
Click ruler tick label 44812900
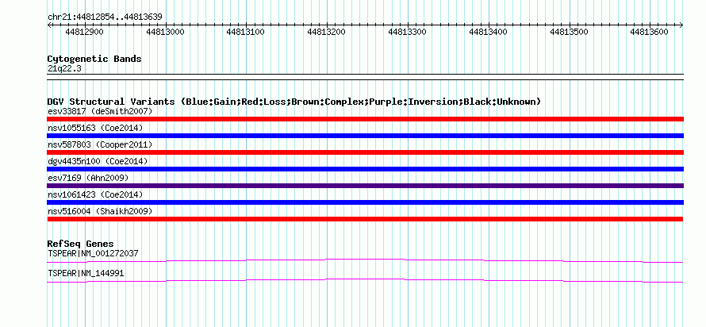(x=84, y=32)
